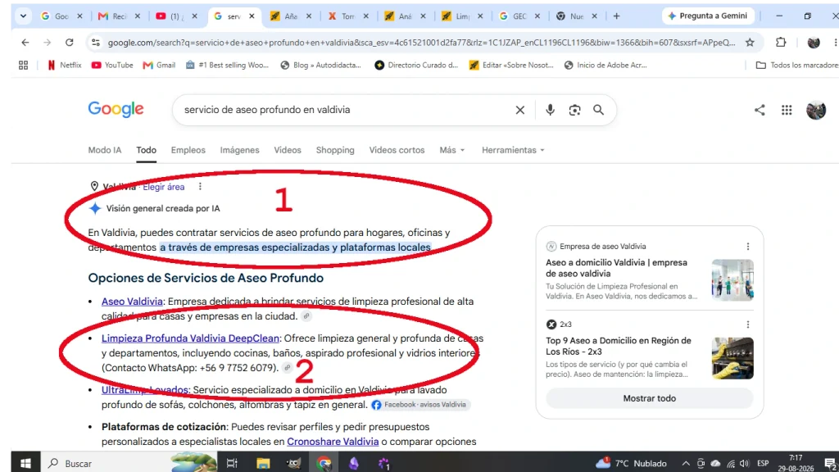Open Chrome from the taskbar

[x=324, y=463]
